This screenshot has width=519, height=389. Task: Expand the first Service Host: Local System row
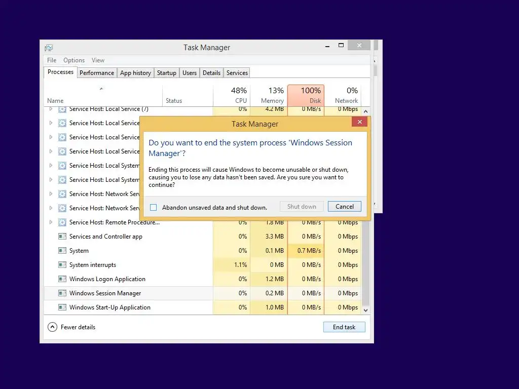[x=51, y=166]
